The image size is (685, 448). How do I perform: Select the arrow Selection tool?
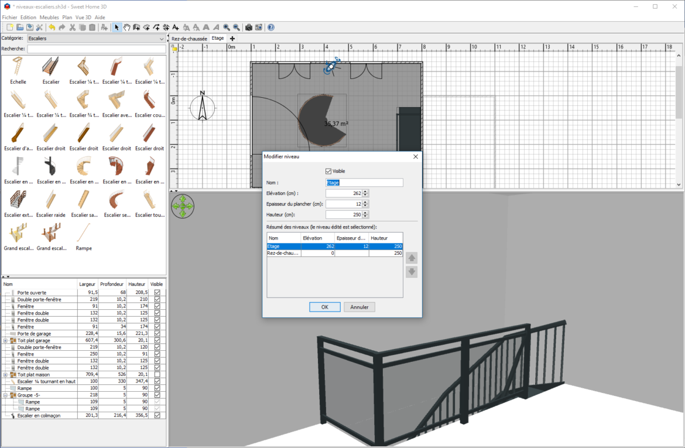point(117,27)
